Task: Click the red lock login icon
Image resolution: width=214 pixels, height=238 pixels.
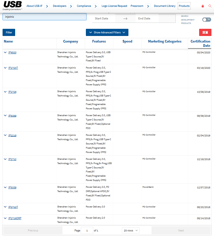Action: click(x=203, y=6)
